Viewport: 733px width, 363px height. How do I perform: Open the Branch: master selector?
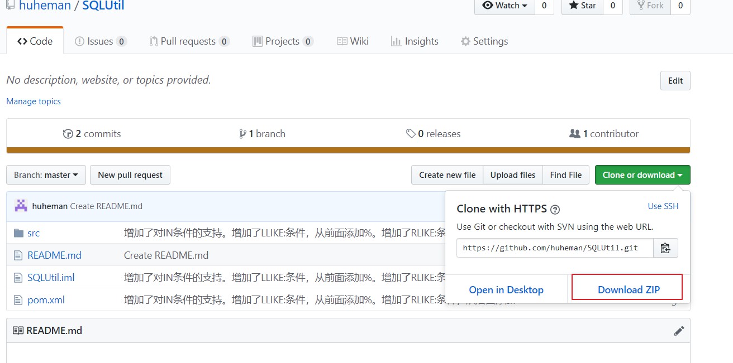tap(46, 175)
